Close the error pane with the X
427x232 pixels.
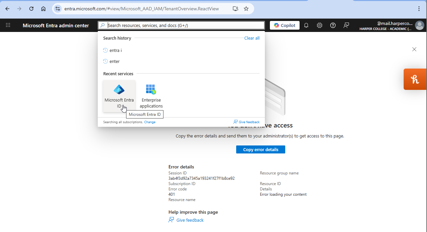[x=414, y=49]
